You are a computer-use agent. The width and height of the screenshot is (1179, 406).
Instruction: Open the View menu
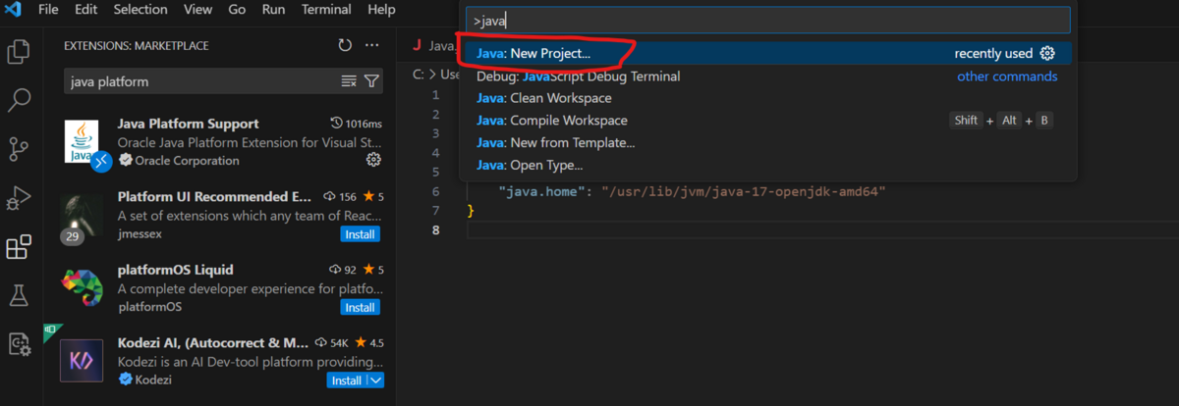[197, 10]
